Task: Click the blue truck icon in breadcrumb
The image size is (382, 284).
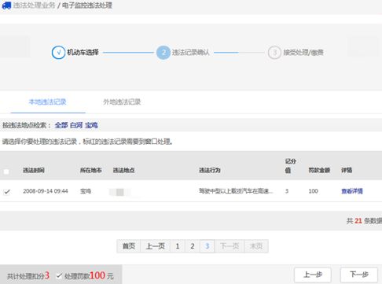Action: 6,6
